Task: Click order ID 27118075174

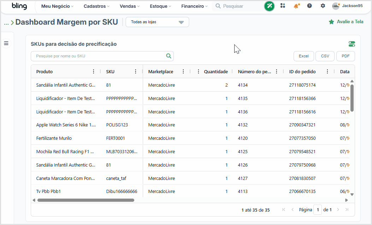Action: 302,85
